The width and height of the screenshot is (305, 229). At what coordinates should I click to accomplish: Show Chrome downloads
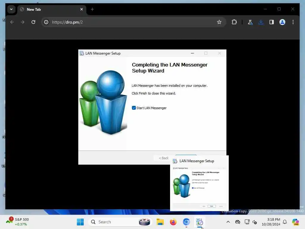click(x=261, y=22)
